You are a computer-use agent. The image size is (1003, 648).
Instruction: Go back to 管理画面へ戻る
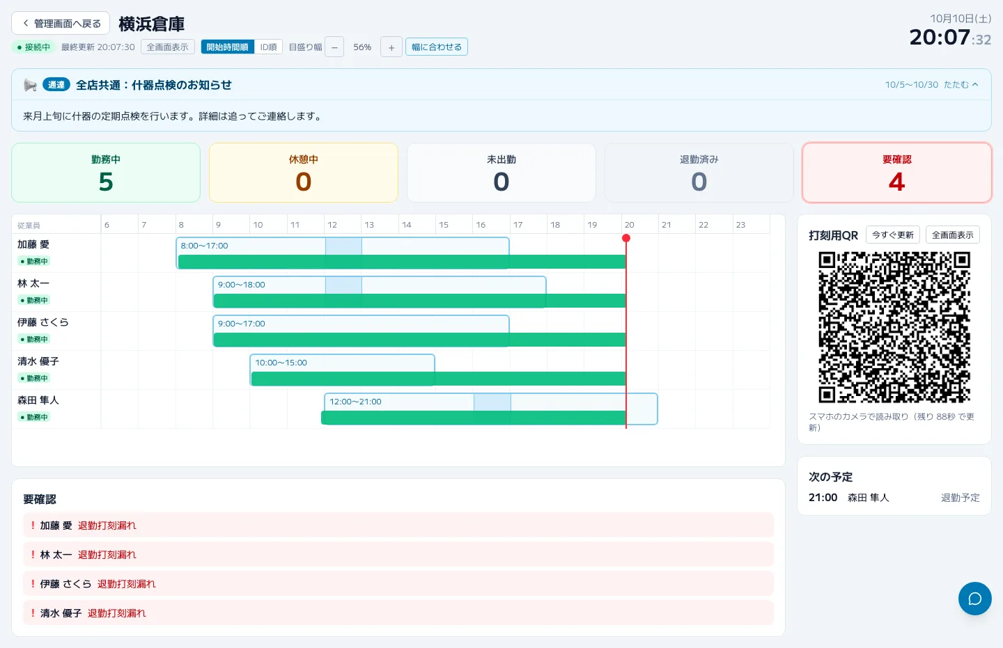61,23
